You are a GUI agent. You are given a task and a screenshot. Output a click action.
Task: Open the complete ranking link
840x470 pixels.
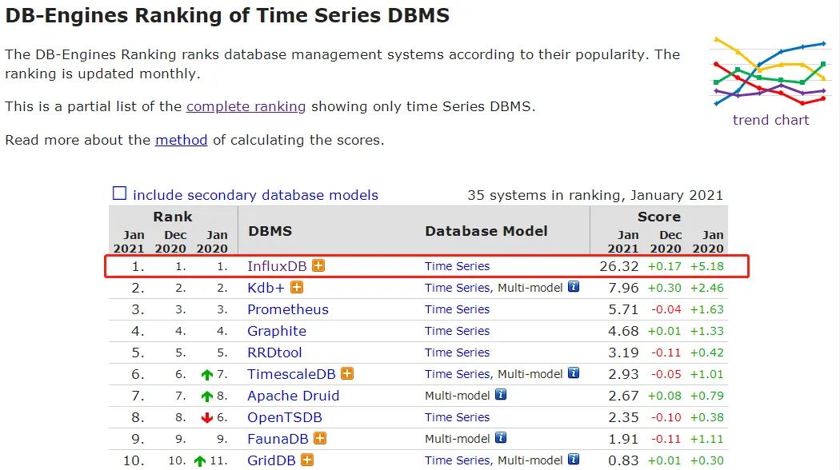(x=246, y=106)
